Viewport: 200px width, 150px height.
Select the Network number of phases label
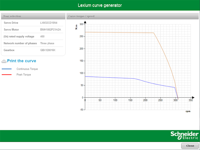pos(20,43)
